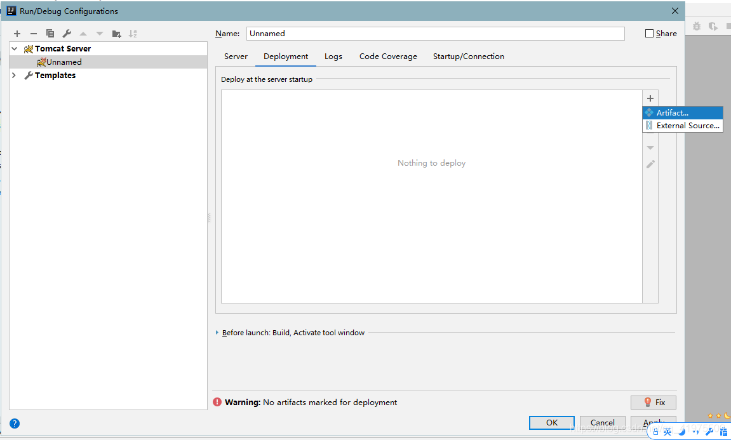Move deployment item down in list
731x440 pixels.
650,148
